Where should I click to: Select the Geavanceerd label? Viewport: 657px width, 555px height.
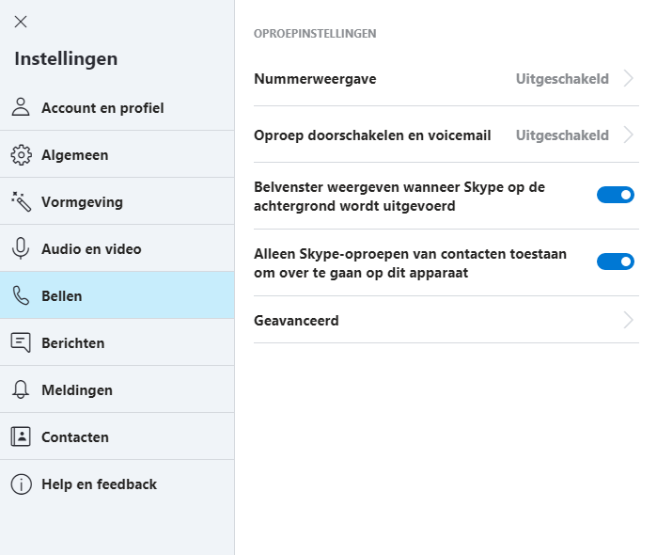[296, 320]
